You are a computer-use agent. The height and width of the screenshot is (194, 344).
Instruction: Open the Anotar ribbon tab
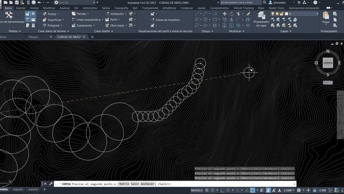coord(34,8)
